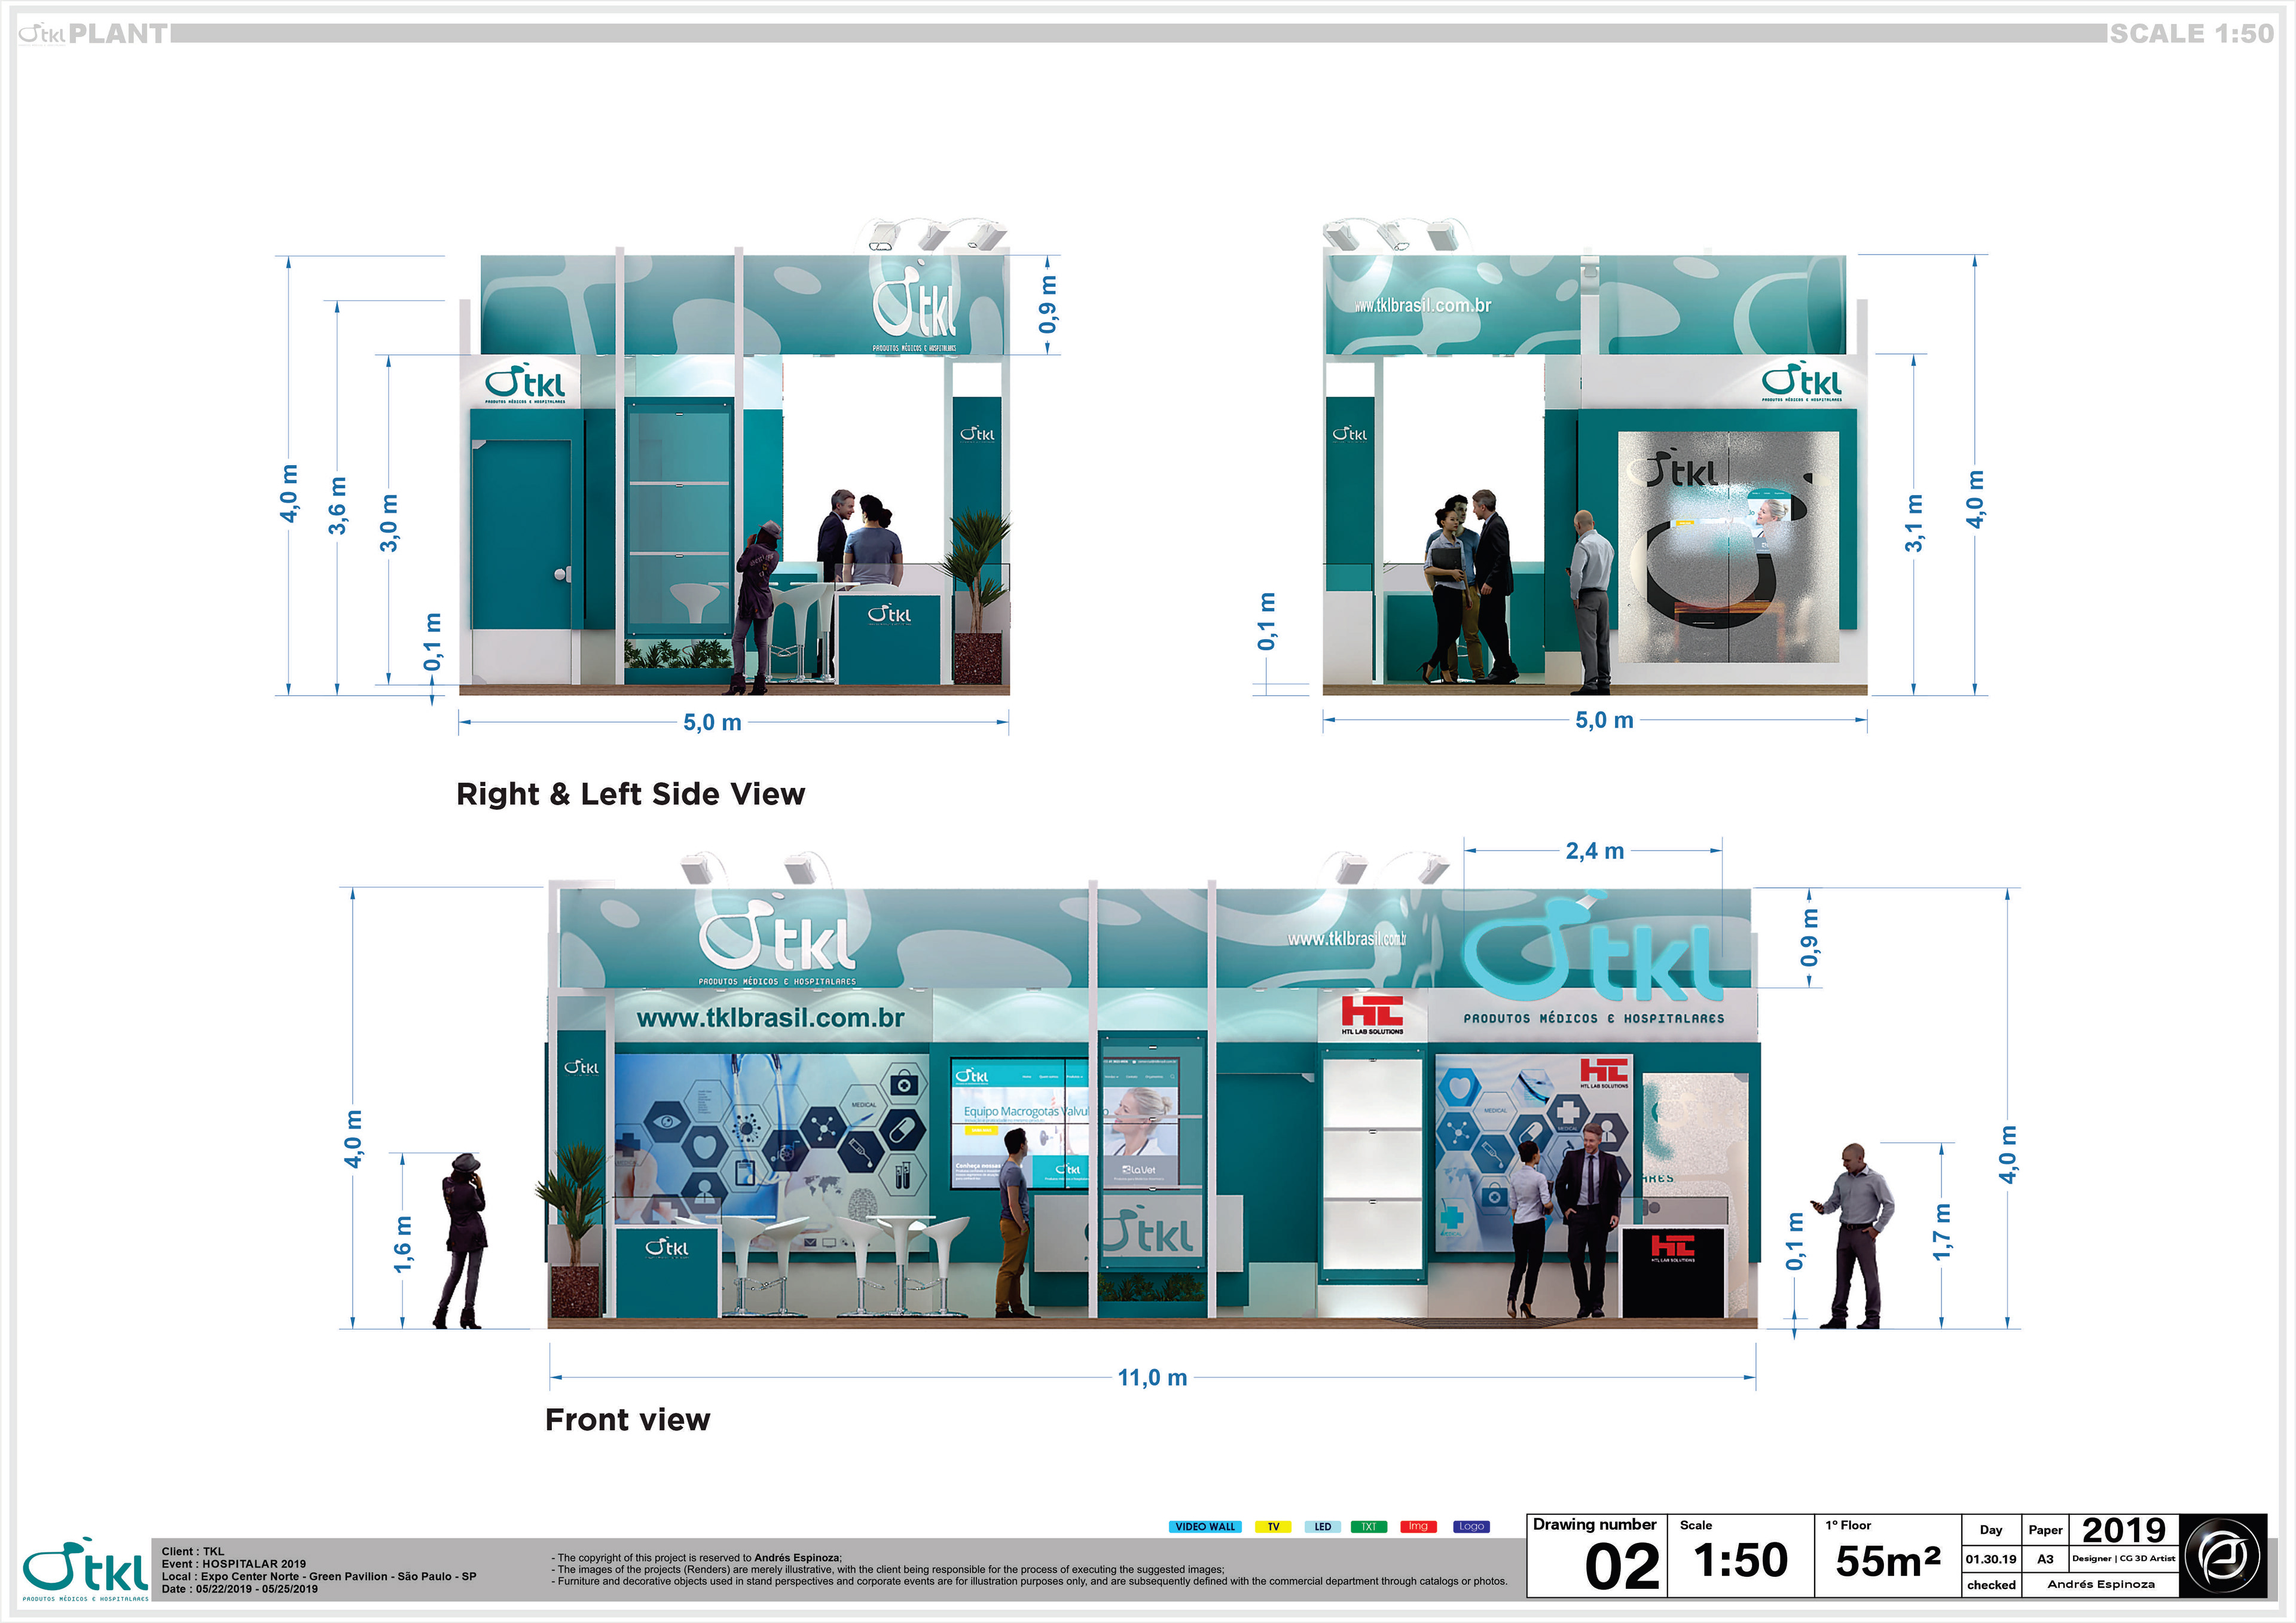The height and width of the screenshot is (1623, 2296).
Task: Click the Andrés Espinoza name cell
Action: click(2100, 1584)
